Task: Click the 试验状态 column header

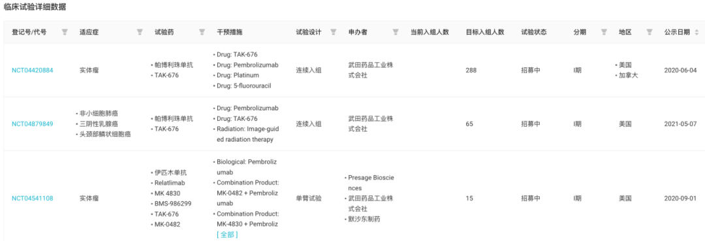Action: pos(534,32)
